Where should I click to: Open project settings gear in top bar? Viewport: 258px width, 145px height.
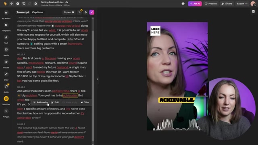(x=36, y=4)
